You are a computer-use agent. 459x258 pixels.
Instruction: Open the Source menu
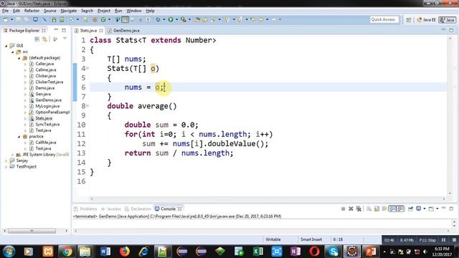click(x=49, y=11)
